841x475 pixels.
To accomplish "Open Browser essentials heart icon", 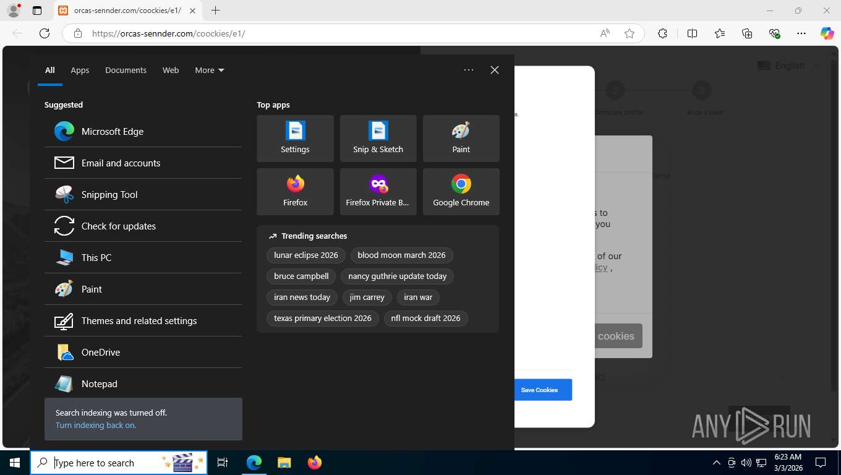I will (774, 33).
